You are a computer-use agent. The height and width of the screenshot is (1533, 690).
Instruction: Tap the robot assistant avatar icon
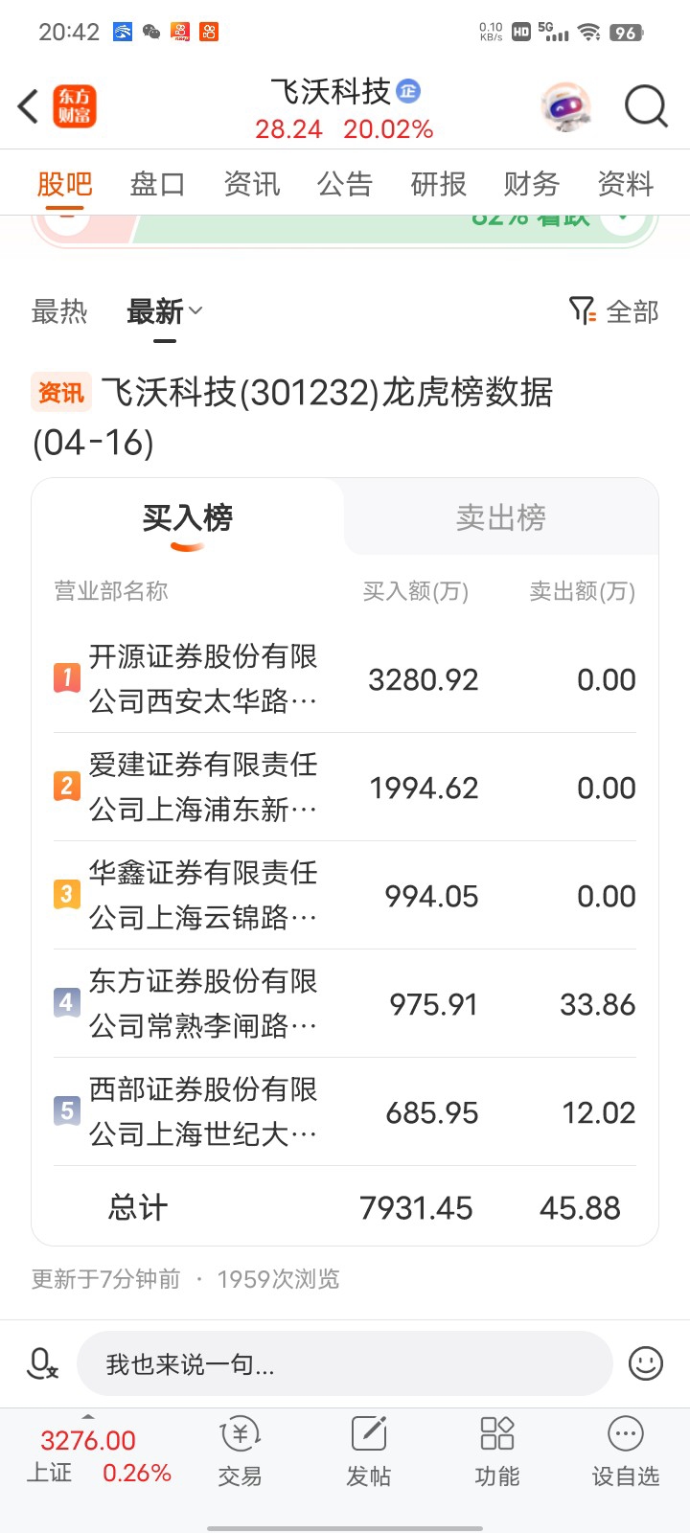(565, 106)
